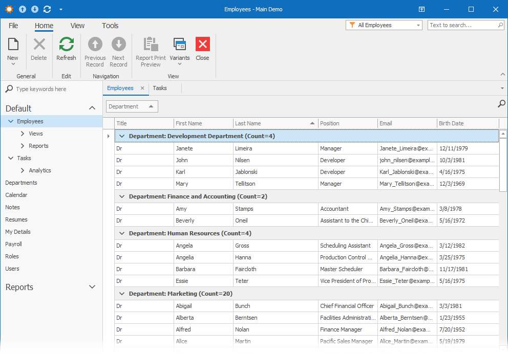Sort by Birth Date column header
Image resolution: width=508 pixels, height=354 pixels.
(468, 123)
